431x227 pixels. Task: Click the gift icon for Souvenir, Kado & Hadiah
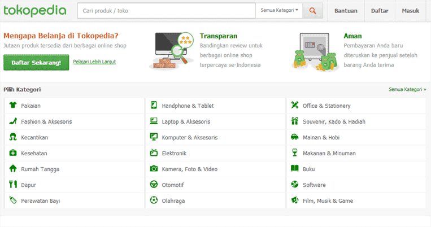295,121
